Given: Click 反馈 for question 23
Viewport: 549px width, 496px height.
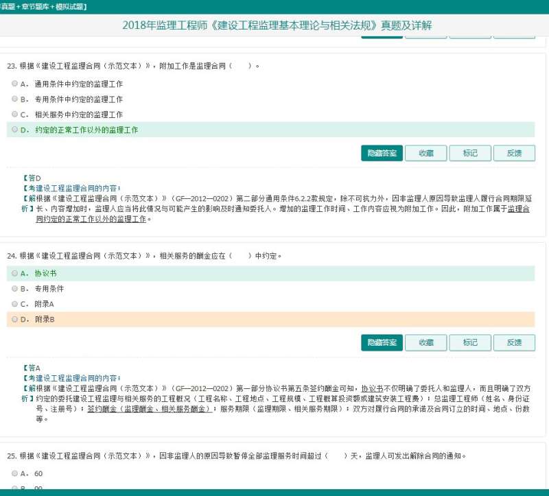Looking at the screenshot, I should (514, 153).
